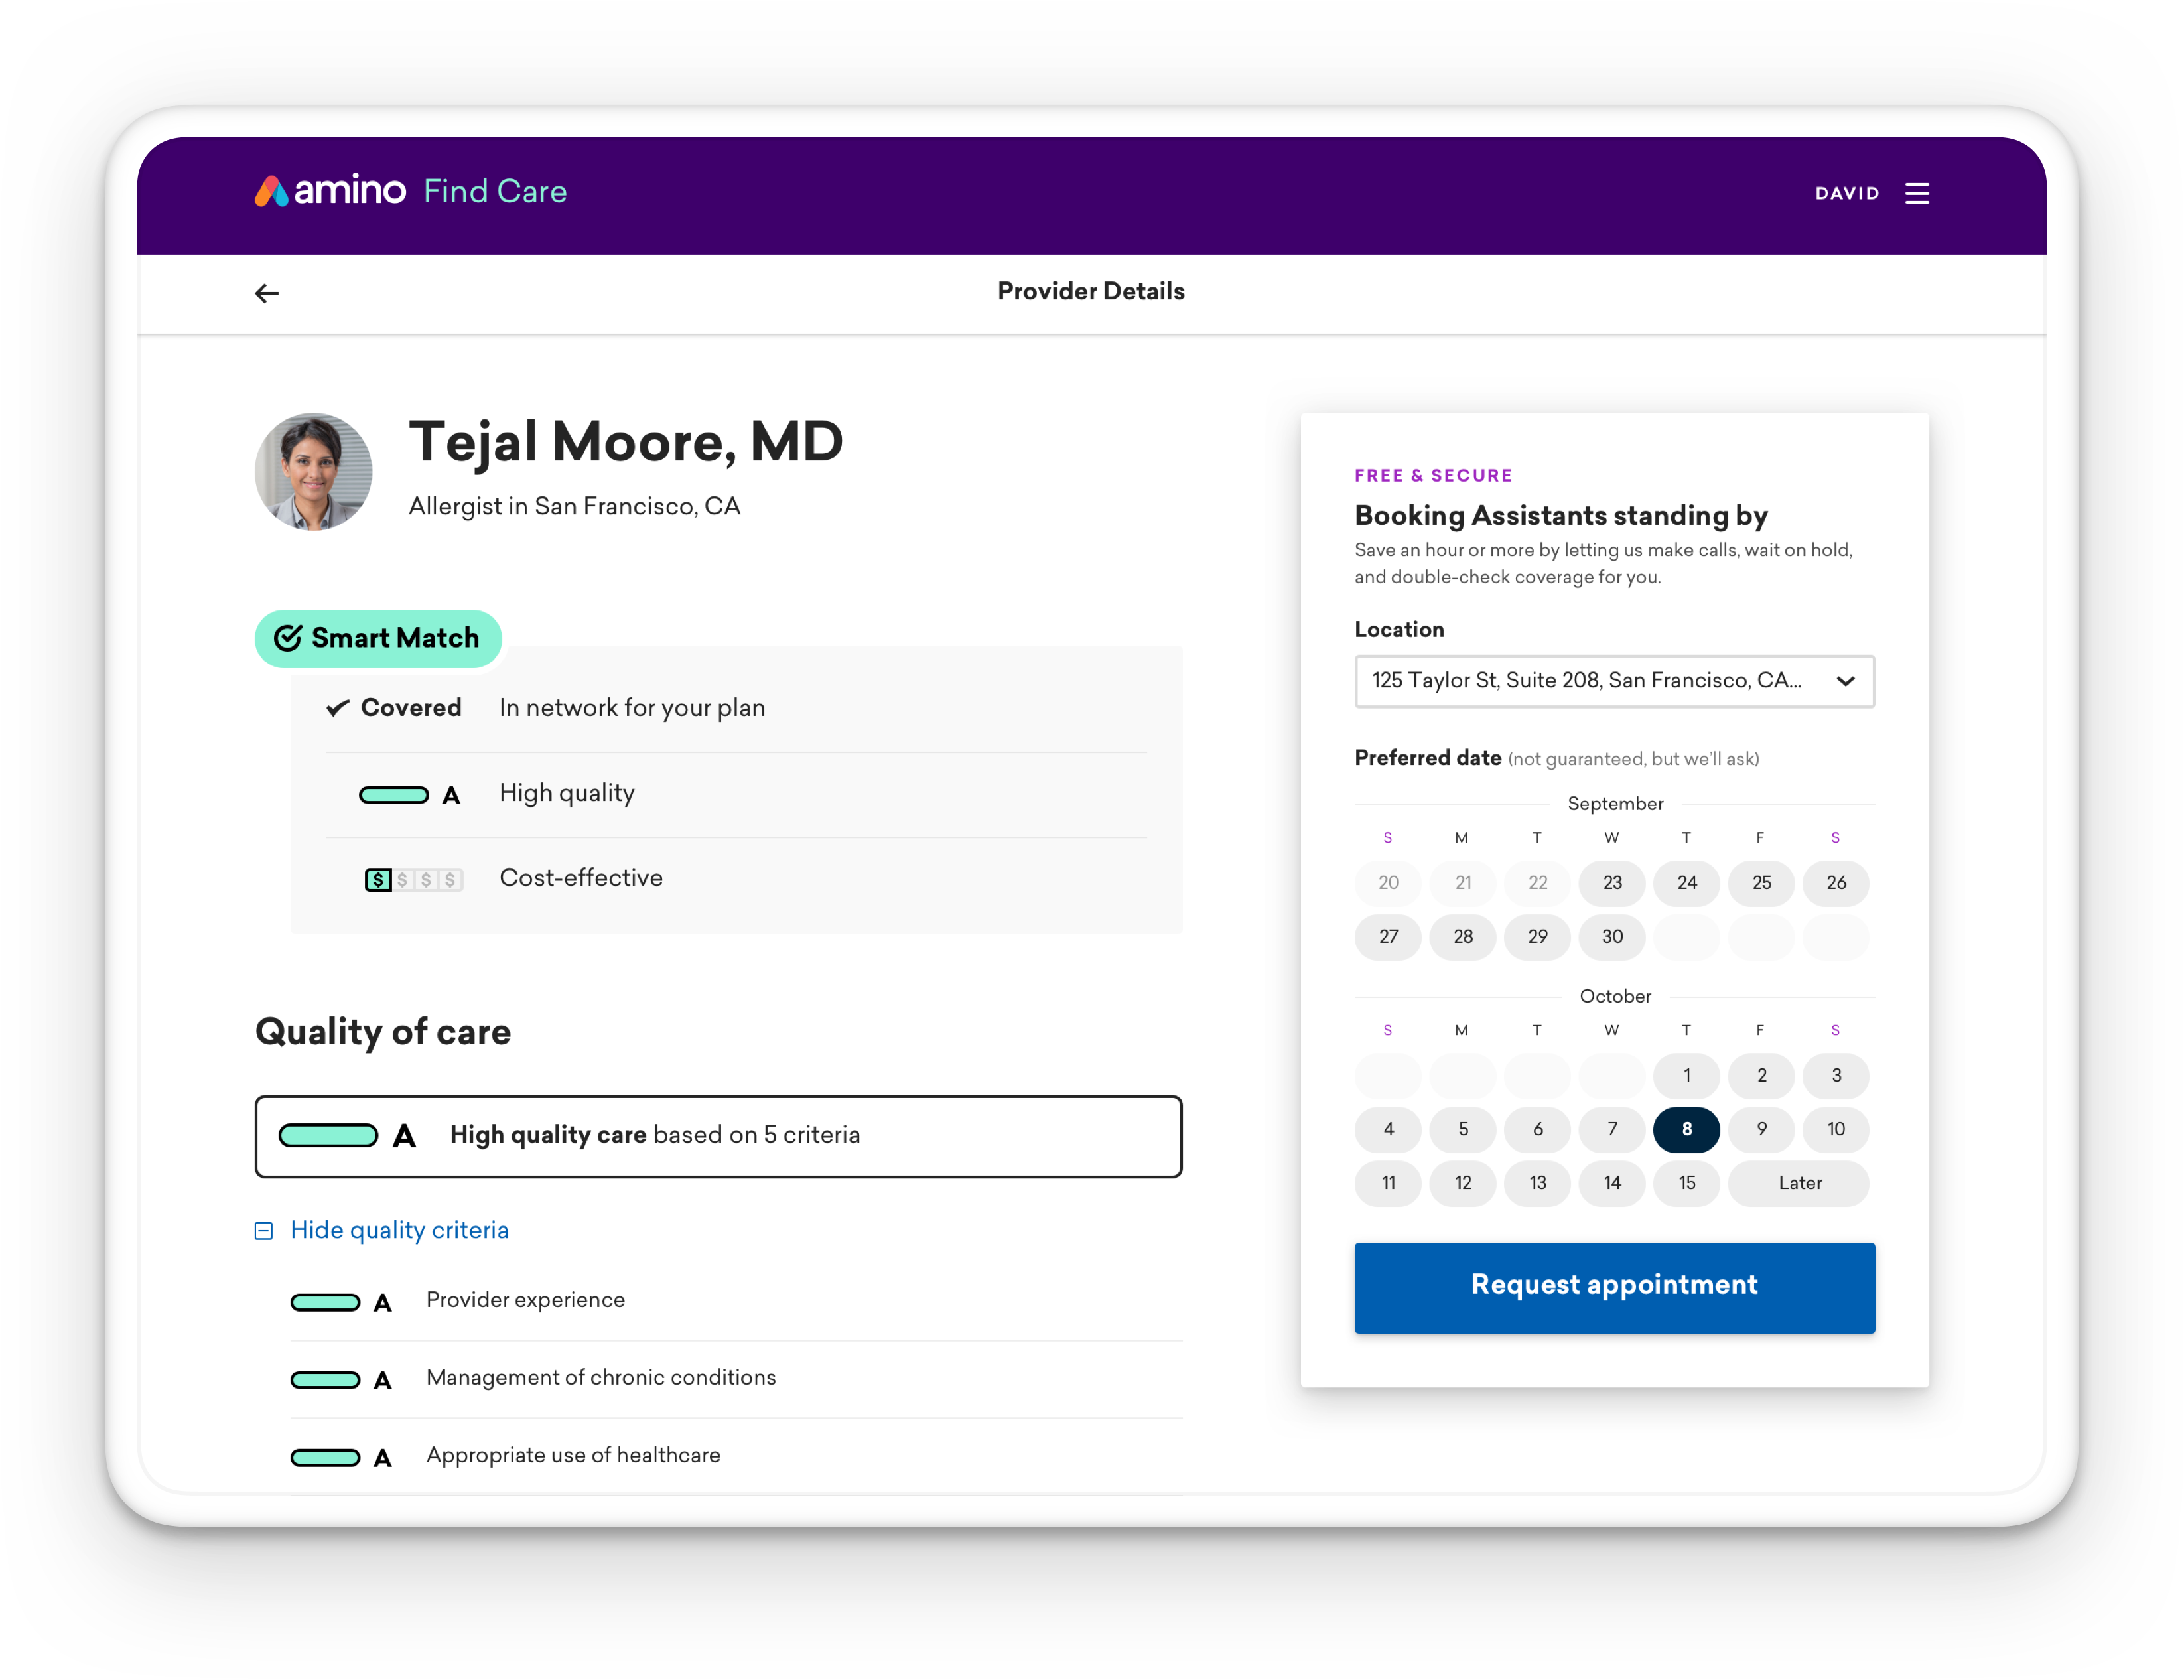Click the High quality grade bar icon
Viewport: 2184px width, 1680px height.
(394, 795)
